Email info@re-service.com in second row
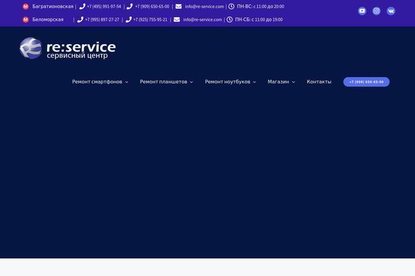The height and width of the screenshot is (276, 415). pyautogui.click(x=203, y=19)
